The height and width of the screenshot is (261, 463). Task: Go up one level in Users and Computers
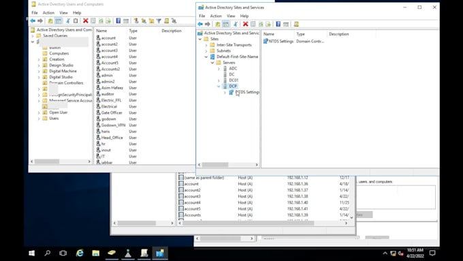[x=50, y=20]
